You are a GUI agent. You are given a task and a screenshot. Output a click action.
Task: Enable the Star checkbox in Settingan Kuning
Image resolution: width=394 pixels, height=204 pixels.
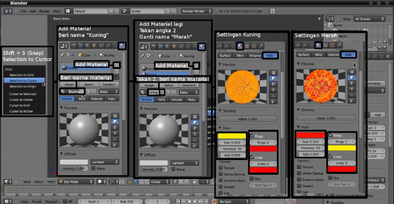[x=252, y=179]
